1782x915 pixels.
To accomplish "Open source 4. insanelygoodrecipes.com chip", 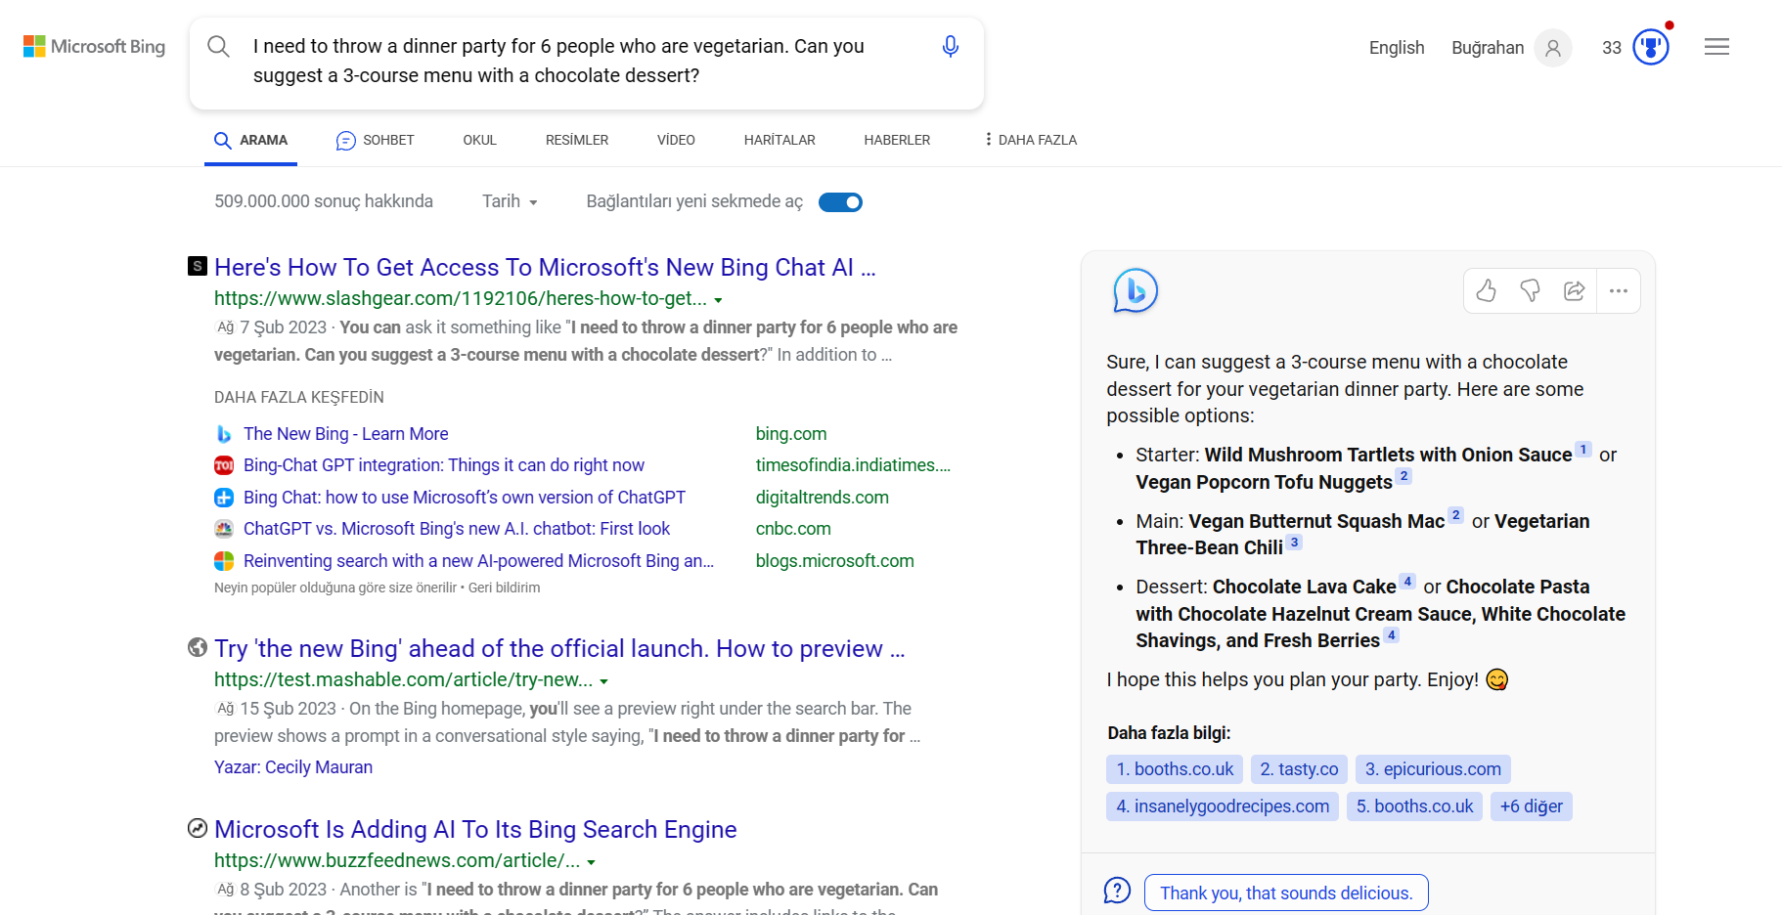I will 1223,806.
